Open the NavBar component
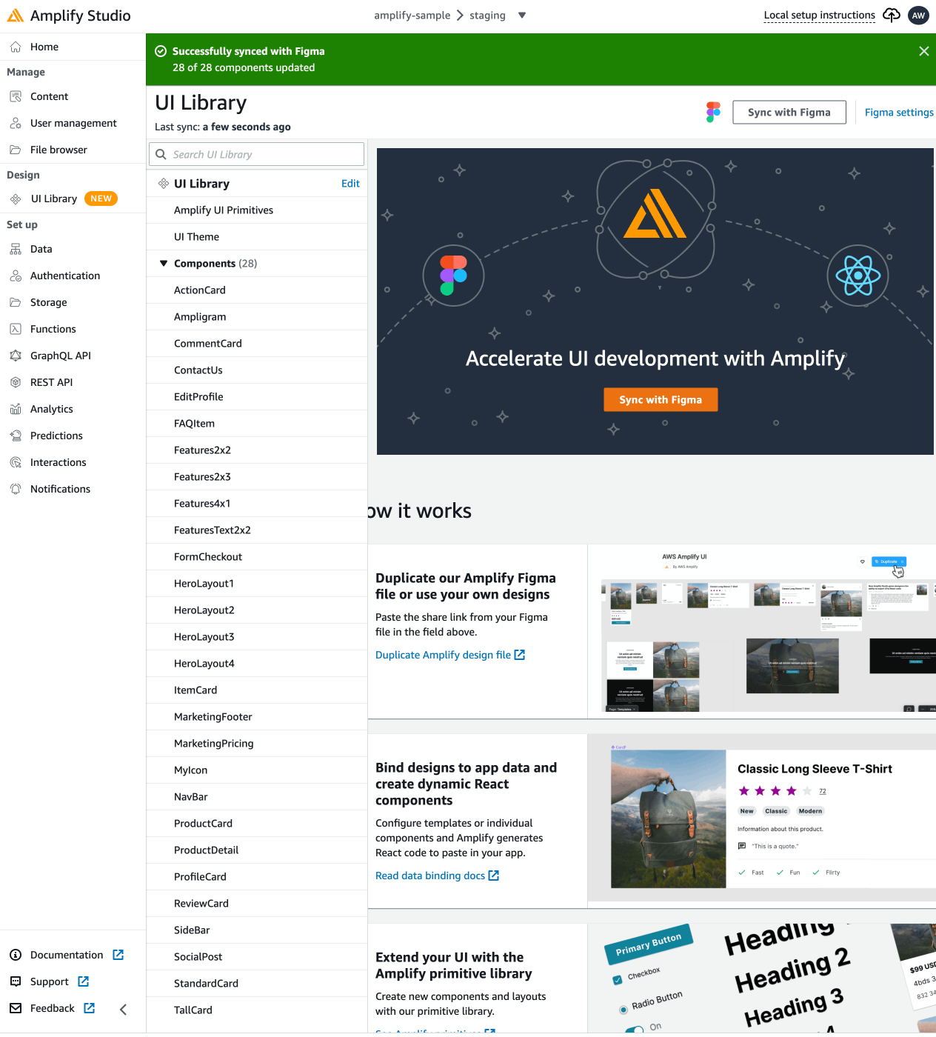 tap(256, 797)
